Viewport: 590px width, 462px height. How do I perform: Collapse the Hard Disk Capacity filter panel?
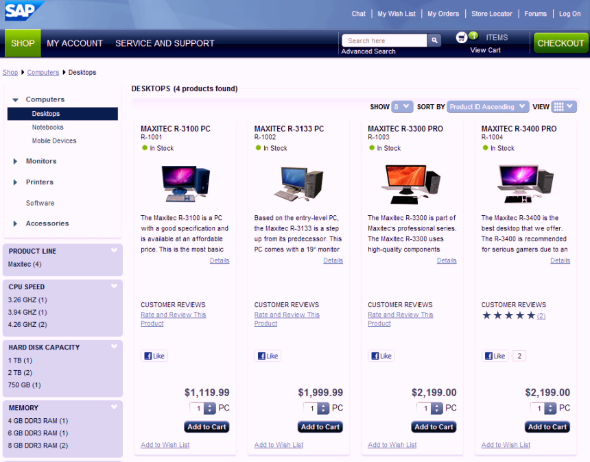click(x=114, y=347)
